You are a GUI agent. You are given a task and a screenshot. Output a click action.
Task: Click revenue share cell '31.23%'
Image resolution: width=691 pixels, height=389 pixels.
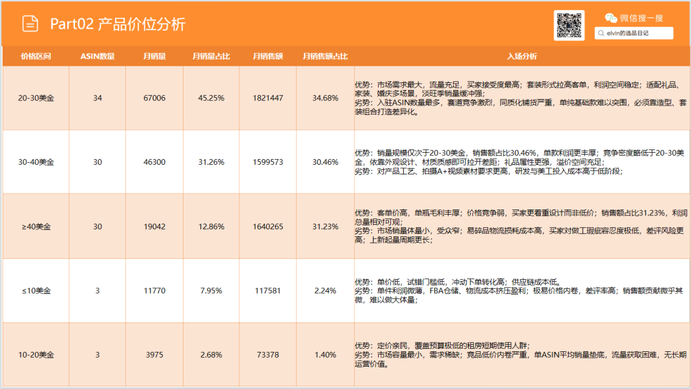[325, 227]
